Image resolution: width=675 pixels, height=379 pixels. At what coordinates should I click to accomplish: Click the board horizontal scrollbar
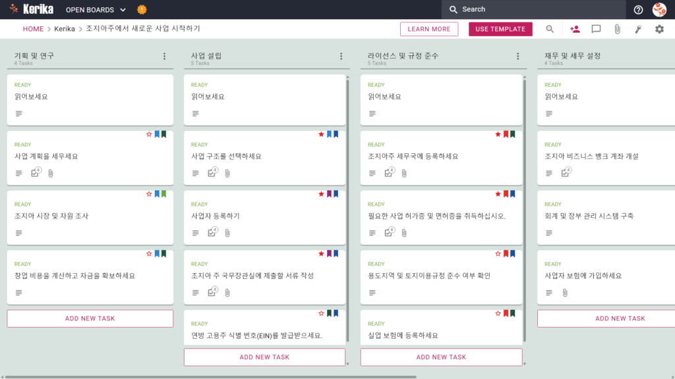pos(211,377)
